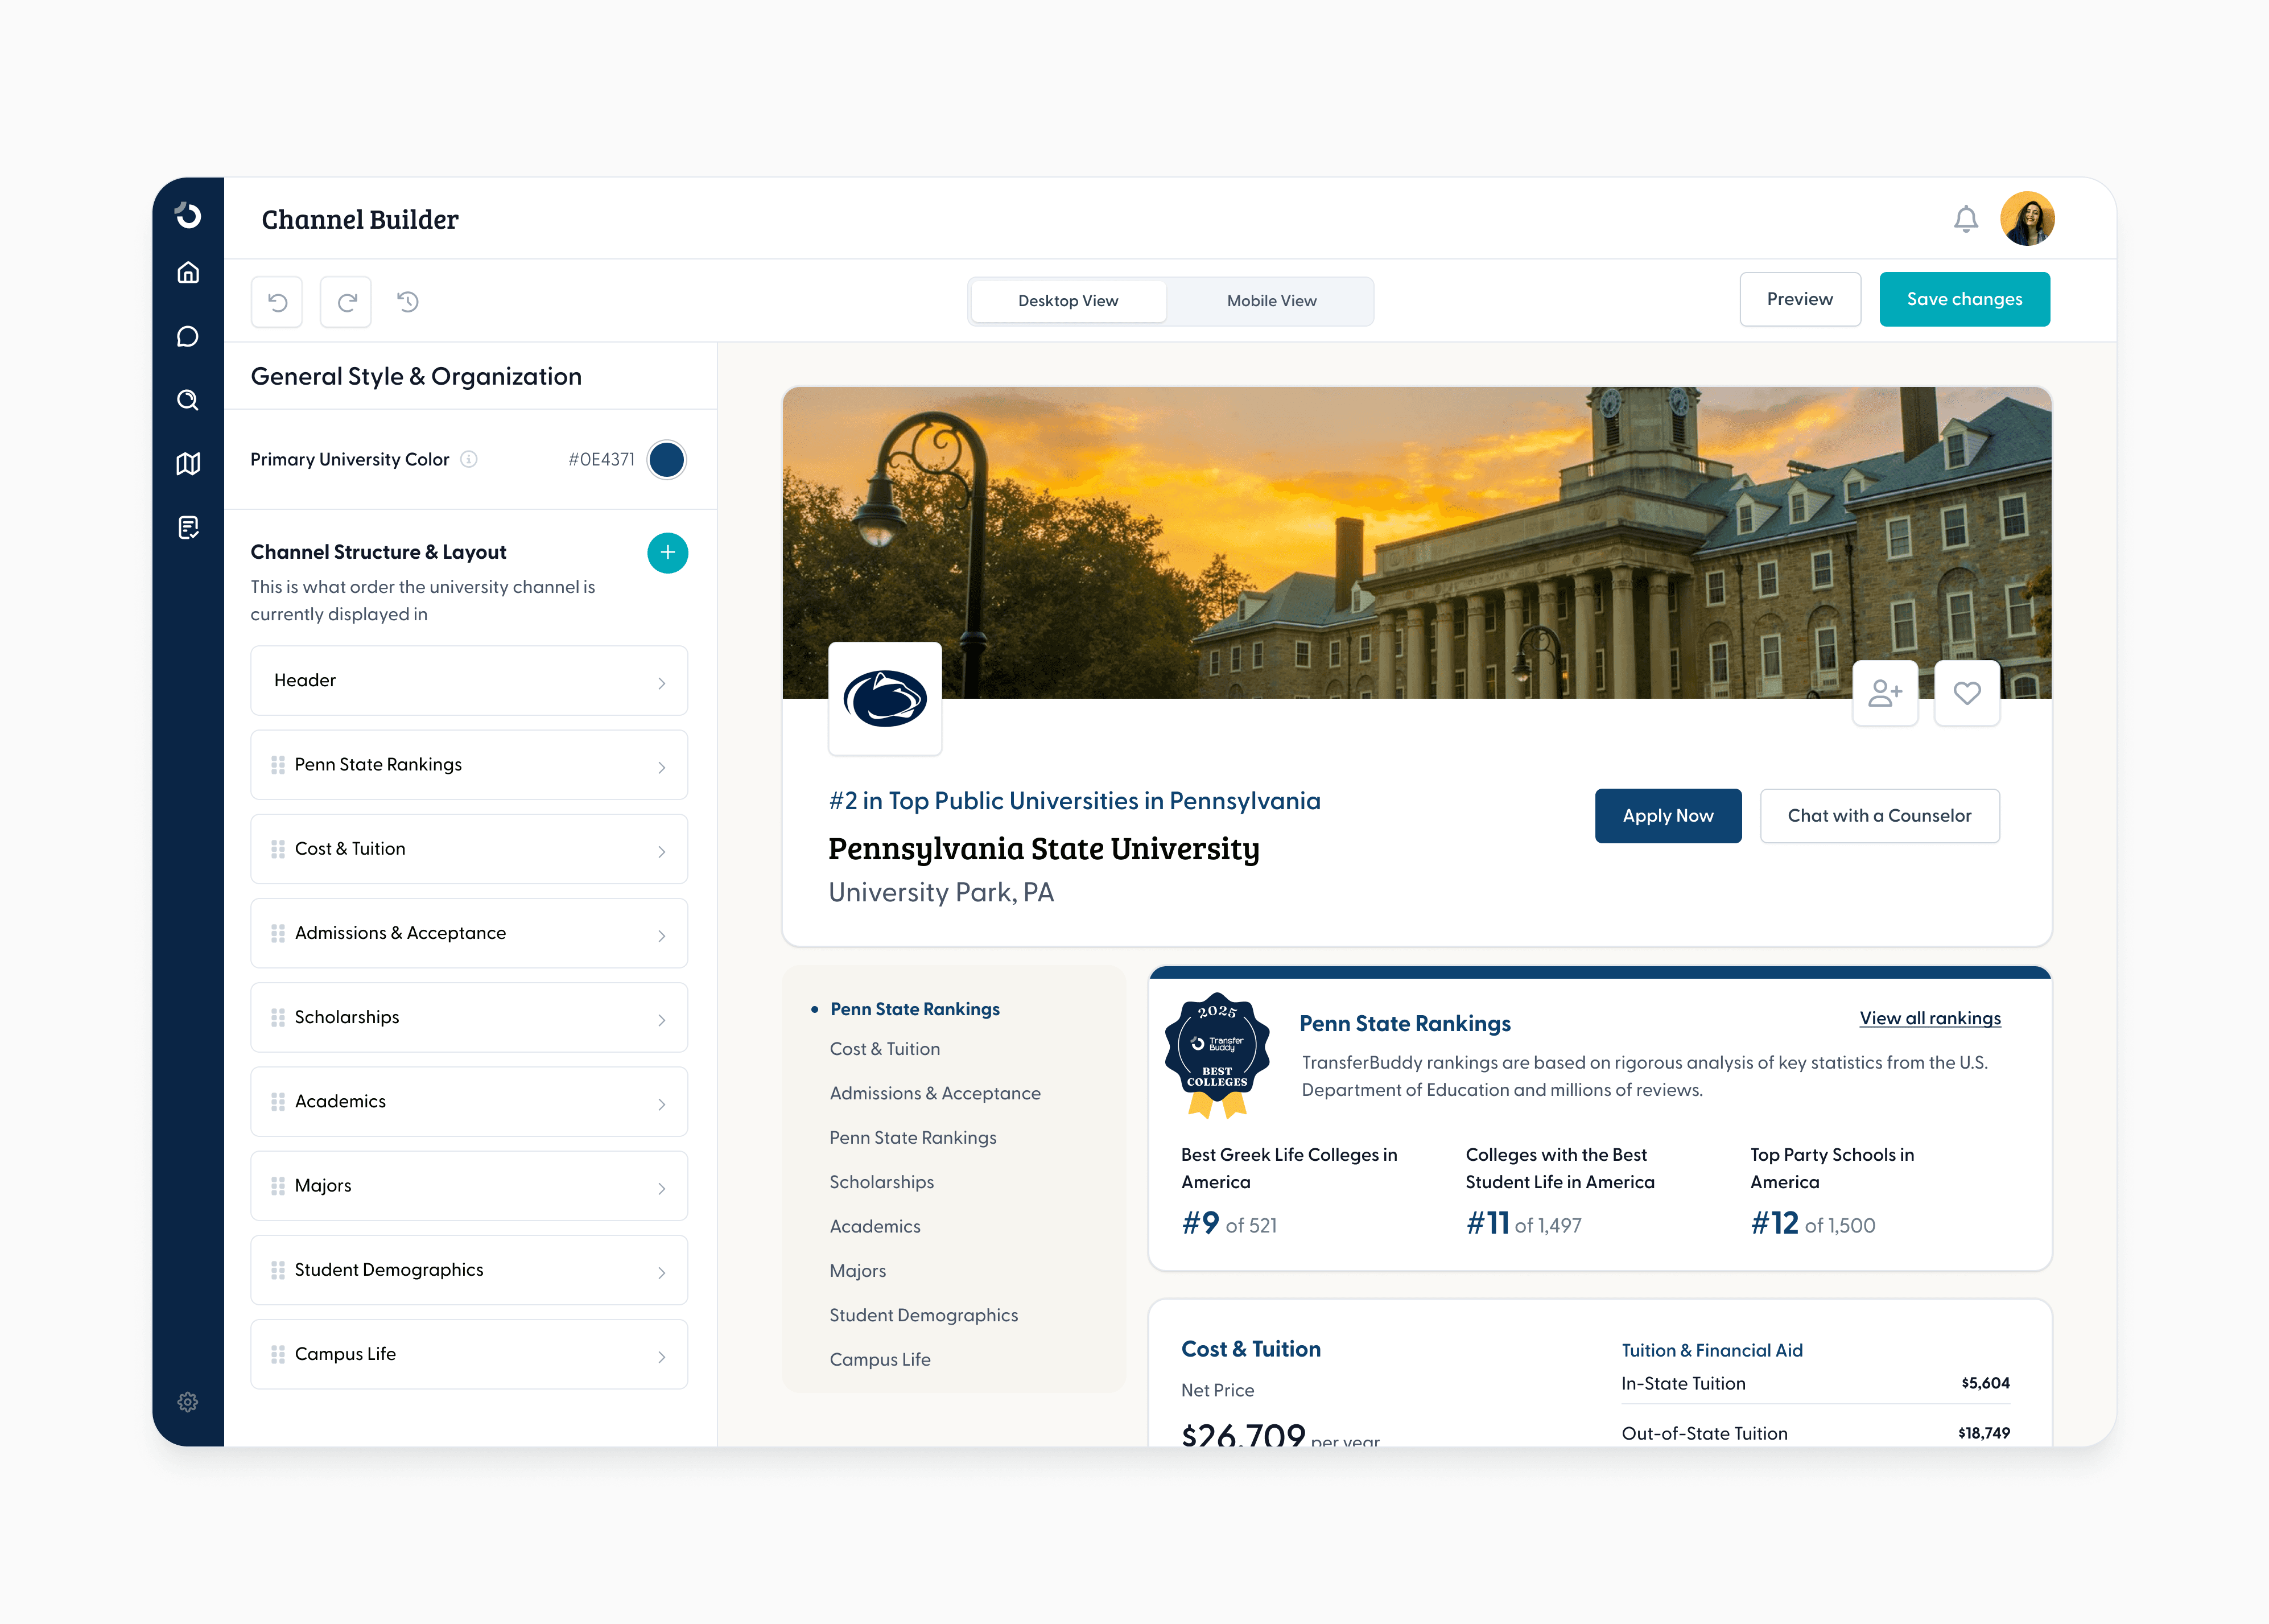
Task: Open the notifications bell
Action: tap(1965, 219)
